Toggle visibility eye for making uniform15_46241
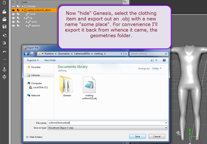 click(13, 10)
